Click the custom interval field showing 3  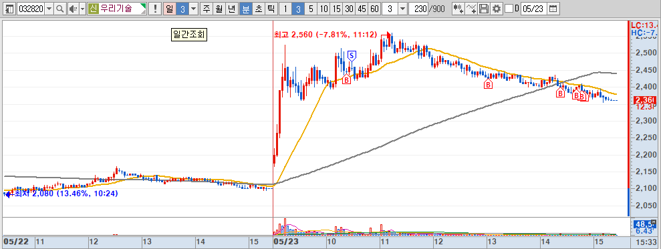[390, 9]
